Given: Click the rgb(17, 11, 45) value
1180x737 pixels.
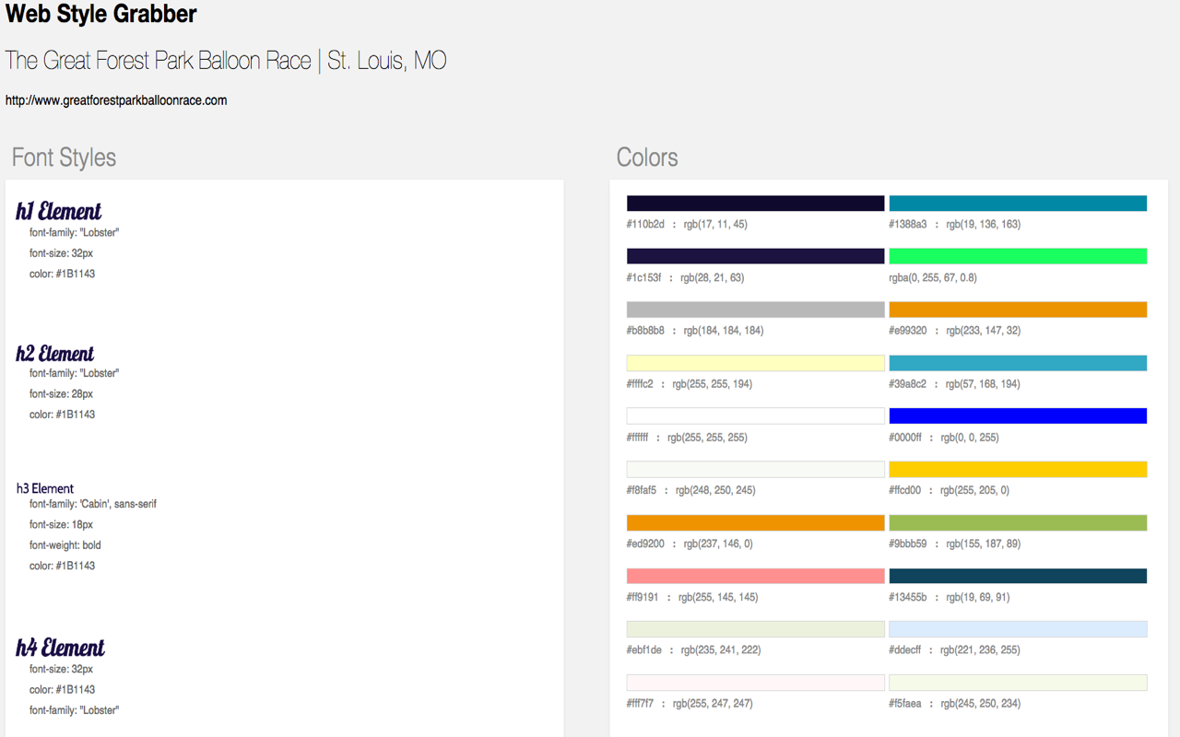Looking at the screenshot, I should pyautogui.click(x=715, y=224).
